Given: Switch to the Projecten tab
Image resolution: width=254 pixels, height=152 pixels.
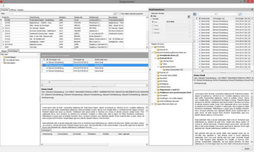Looking at the screenshot, I should tap(5, 10).
